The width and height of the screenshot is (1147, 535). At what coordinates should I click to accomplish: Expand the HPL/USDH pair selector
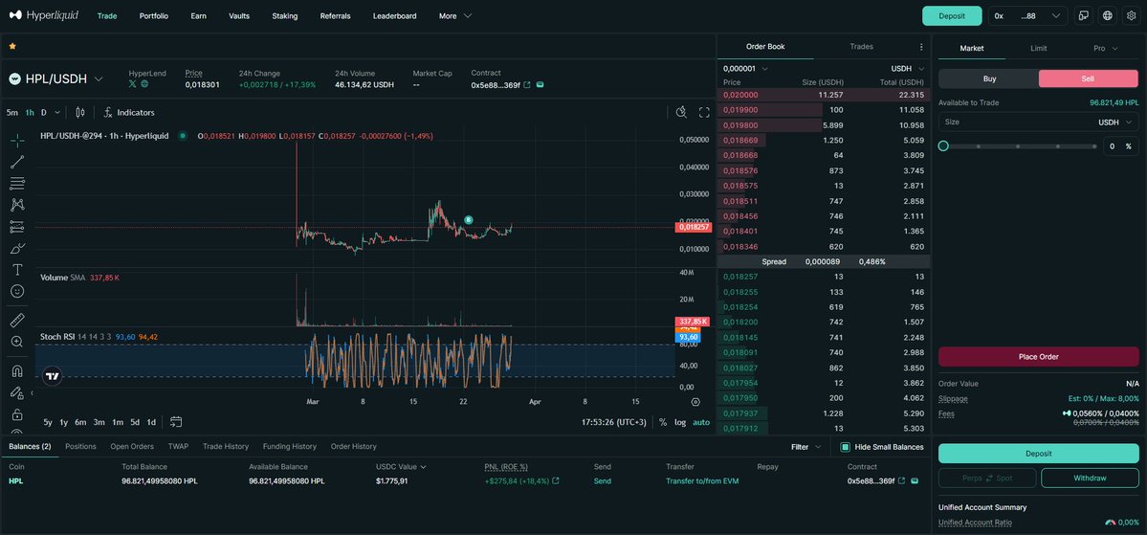click(99, 79)
